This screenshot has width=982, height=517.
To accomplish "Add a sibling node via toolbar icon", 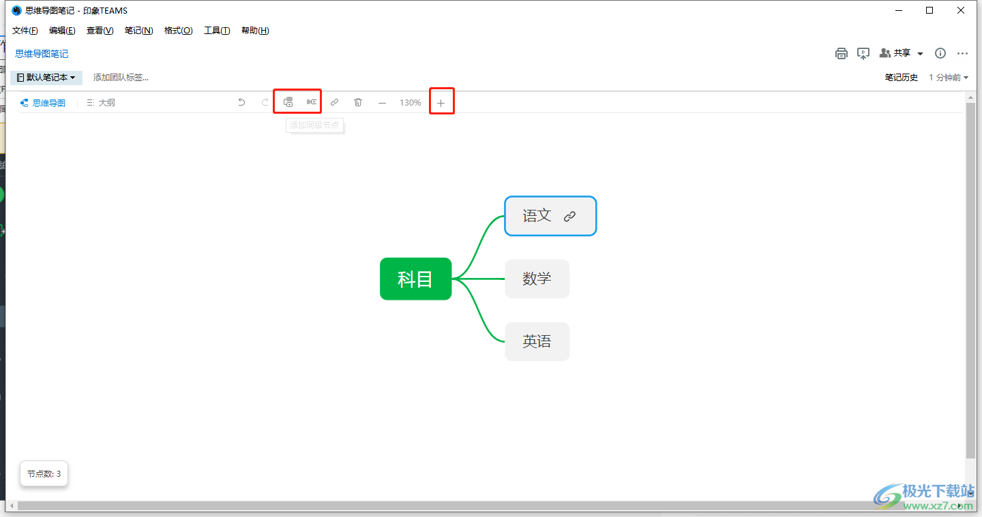I will tap(288, 102).
